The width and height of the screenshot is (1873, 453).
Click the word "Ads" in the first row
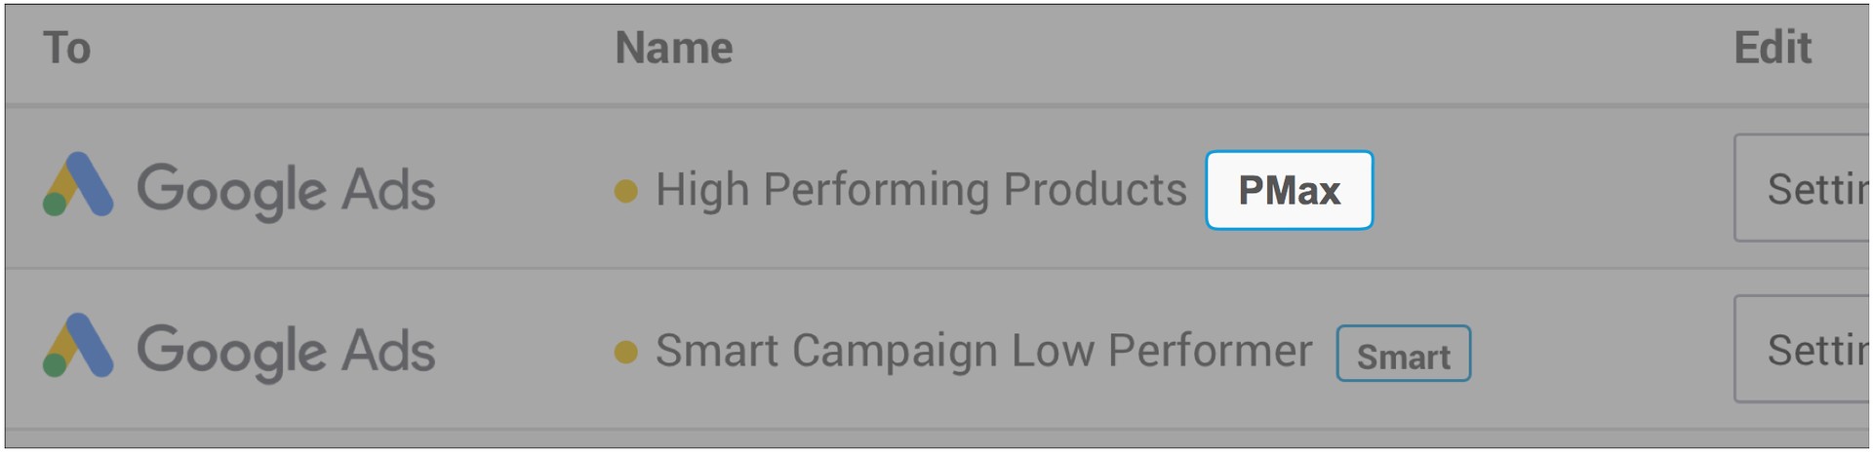[x=388, y=189]
